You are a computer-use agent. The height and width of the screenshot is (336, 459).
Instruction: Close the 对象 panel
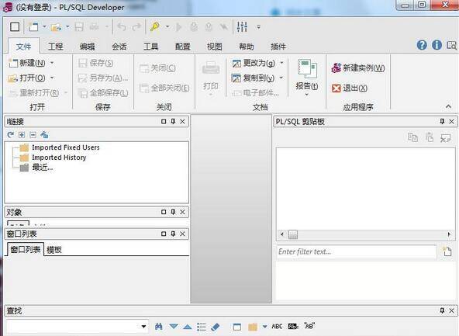pyautogui.click(x=183, y=212)
